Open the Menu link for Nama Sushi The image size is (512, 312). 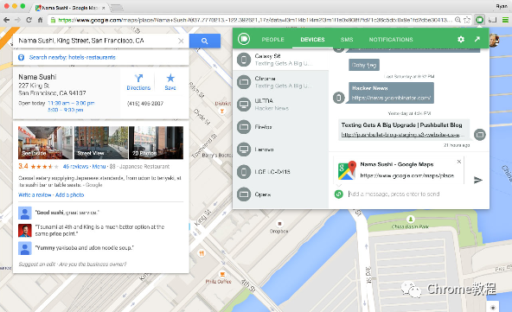pos(99,167)
